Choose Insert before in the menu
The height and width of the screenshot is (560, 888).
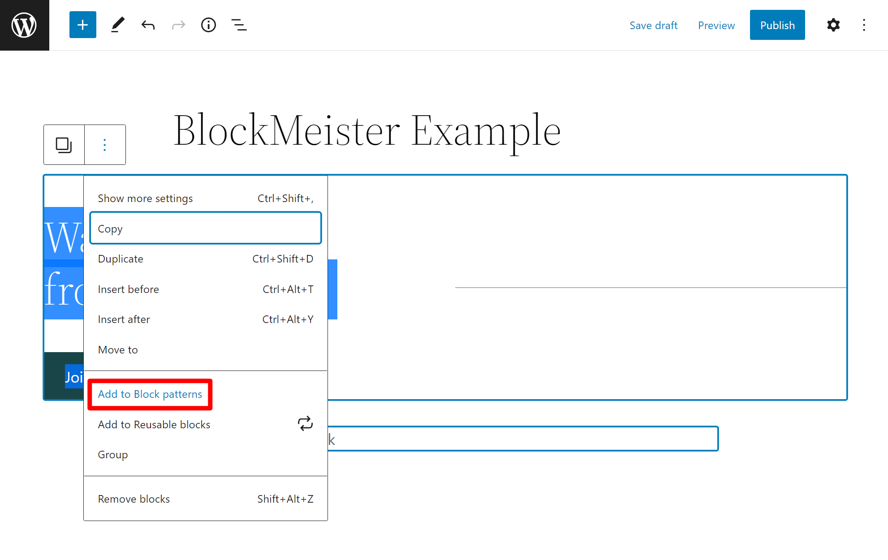pyautogui.click(x=128, y=289)
